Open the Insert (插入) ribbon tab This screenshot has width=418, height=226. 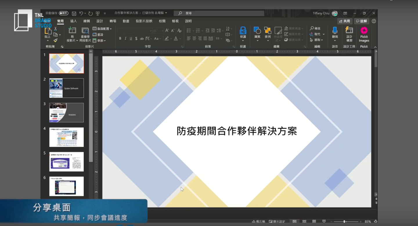coord(73,21)
